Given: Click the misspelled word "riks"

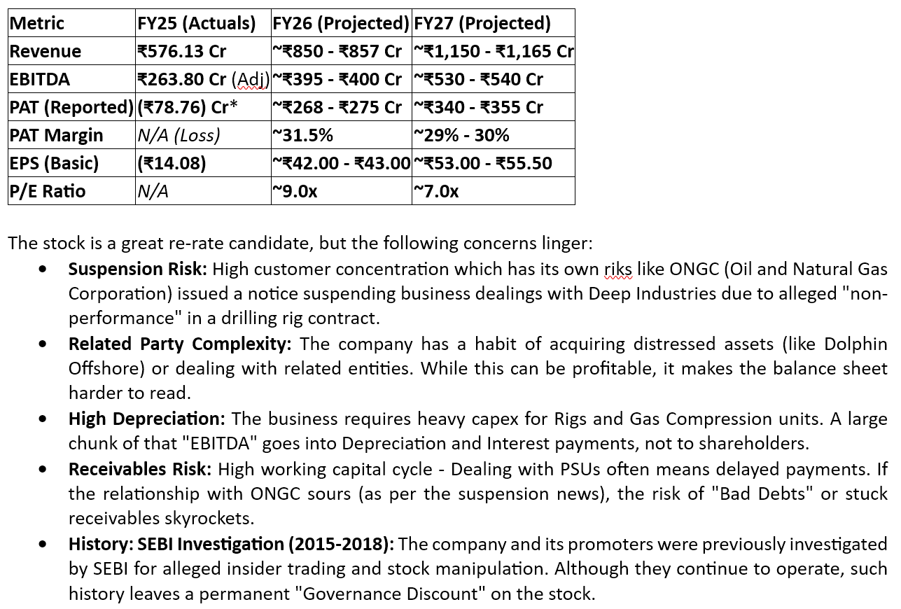Looking at the screenshot, I should (617, 269).
